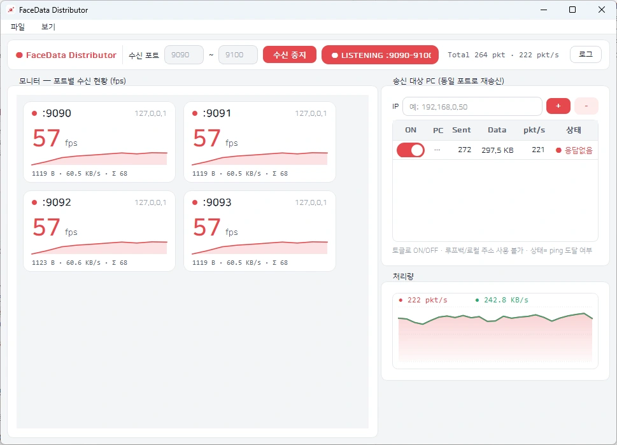
Task: Maximize the FaceData Distributor window
Action: (x=572, y=10)
